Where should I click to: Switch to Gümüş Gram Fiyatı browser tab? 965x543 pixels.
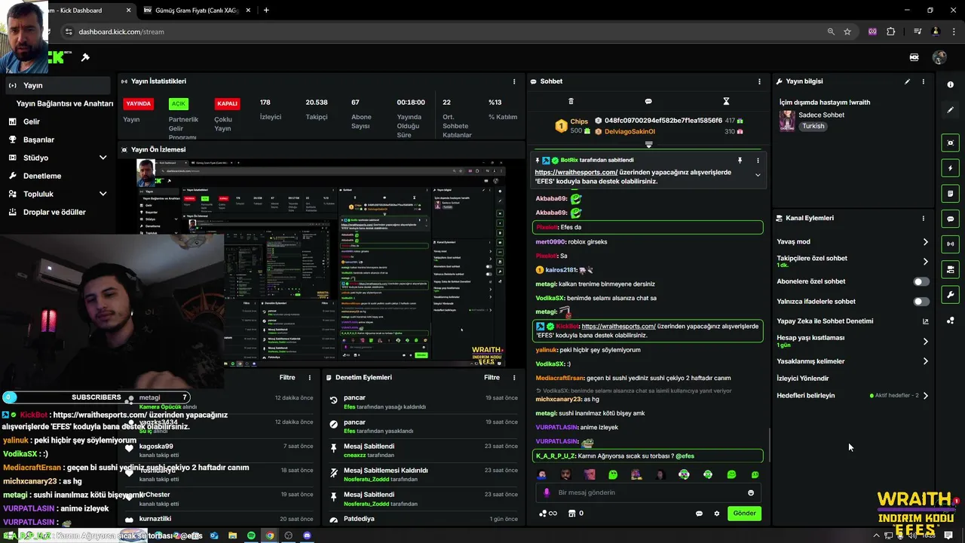[195, 11]
